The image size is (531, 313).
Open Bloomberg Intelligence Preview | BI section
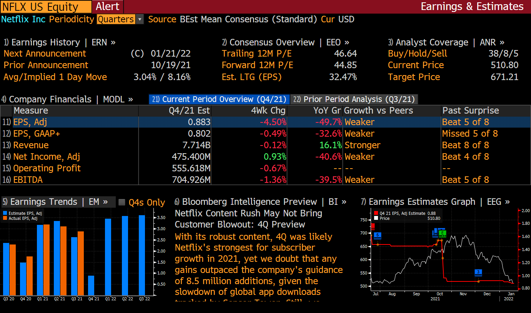click(x=260, y=202)
